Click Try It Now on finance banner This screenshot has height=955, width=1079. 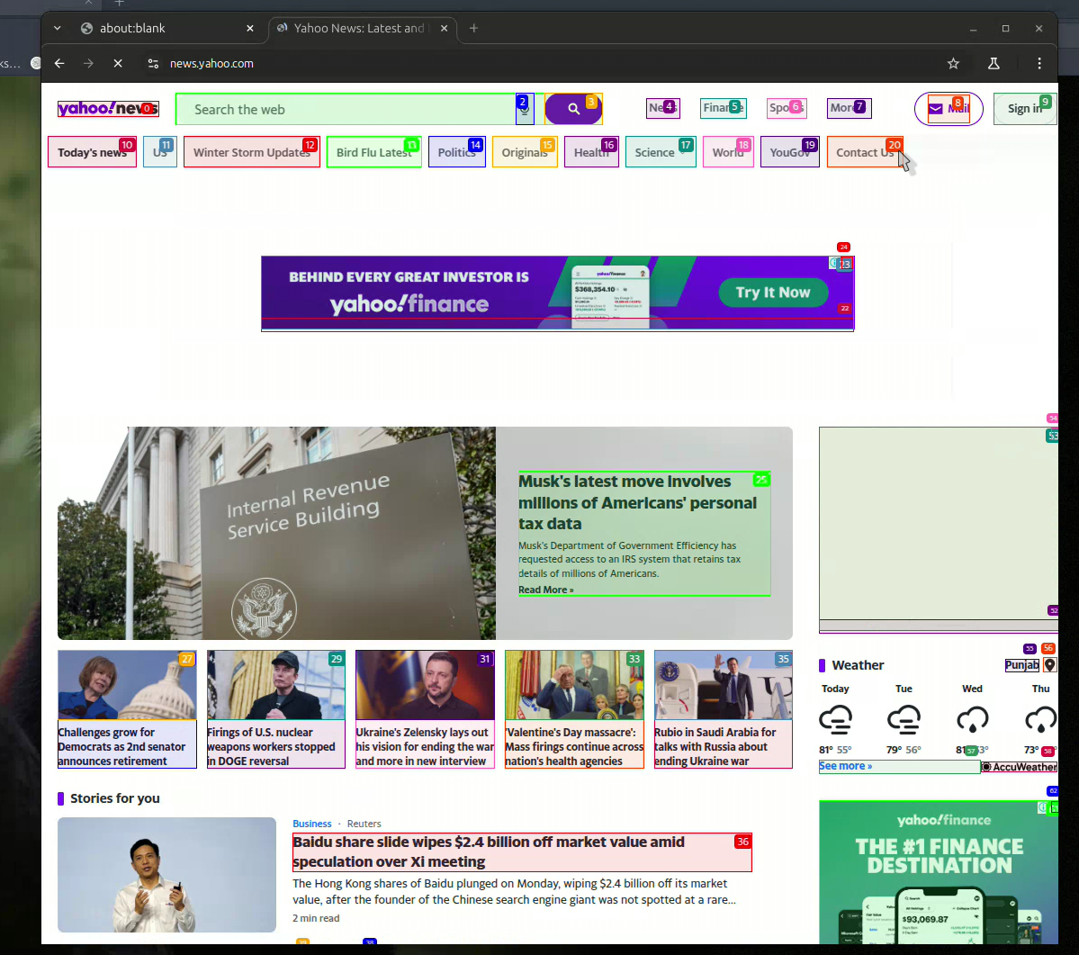(773, 293)
